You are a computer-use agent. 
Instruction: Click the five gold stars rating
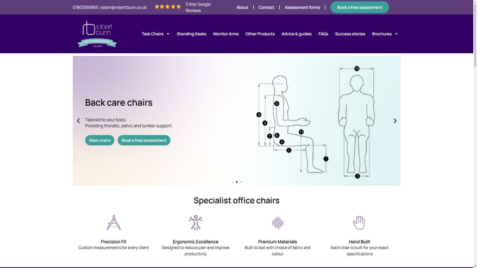click(x=168, y=7)
